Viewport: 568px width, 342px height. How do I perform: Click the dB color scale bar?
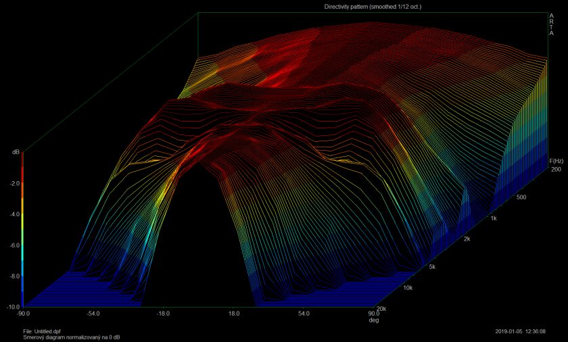click(x=22, y=229)
